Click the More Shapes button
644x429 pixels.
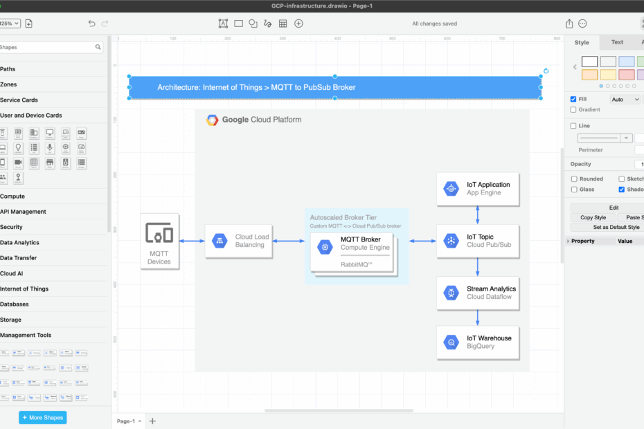click(43, 417)
